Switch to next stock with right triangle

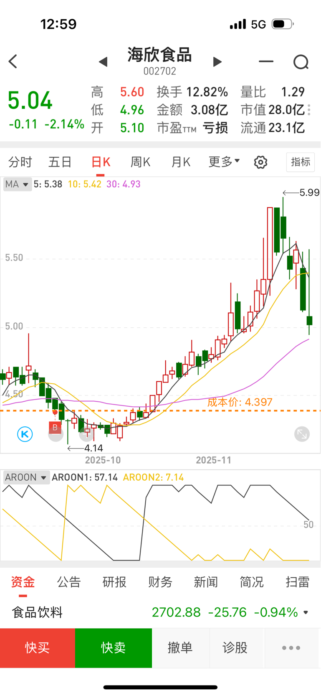click(x=217, y=62)
